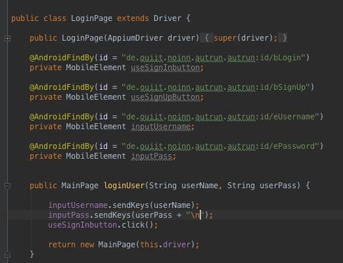
Task: Click the 'super' keyword in constructor
Action: click(x=225, y=38)
